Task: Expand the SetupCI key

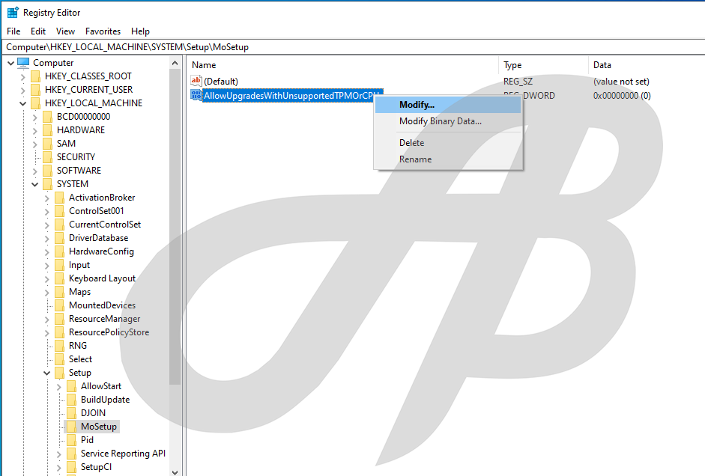Action: click(x=59, y=468)
